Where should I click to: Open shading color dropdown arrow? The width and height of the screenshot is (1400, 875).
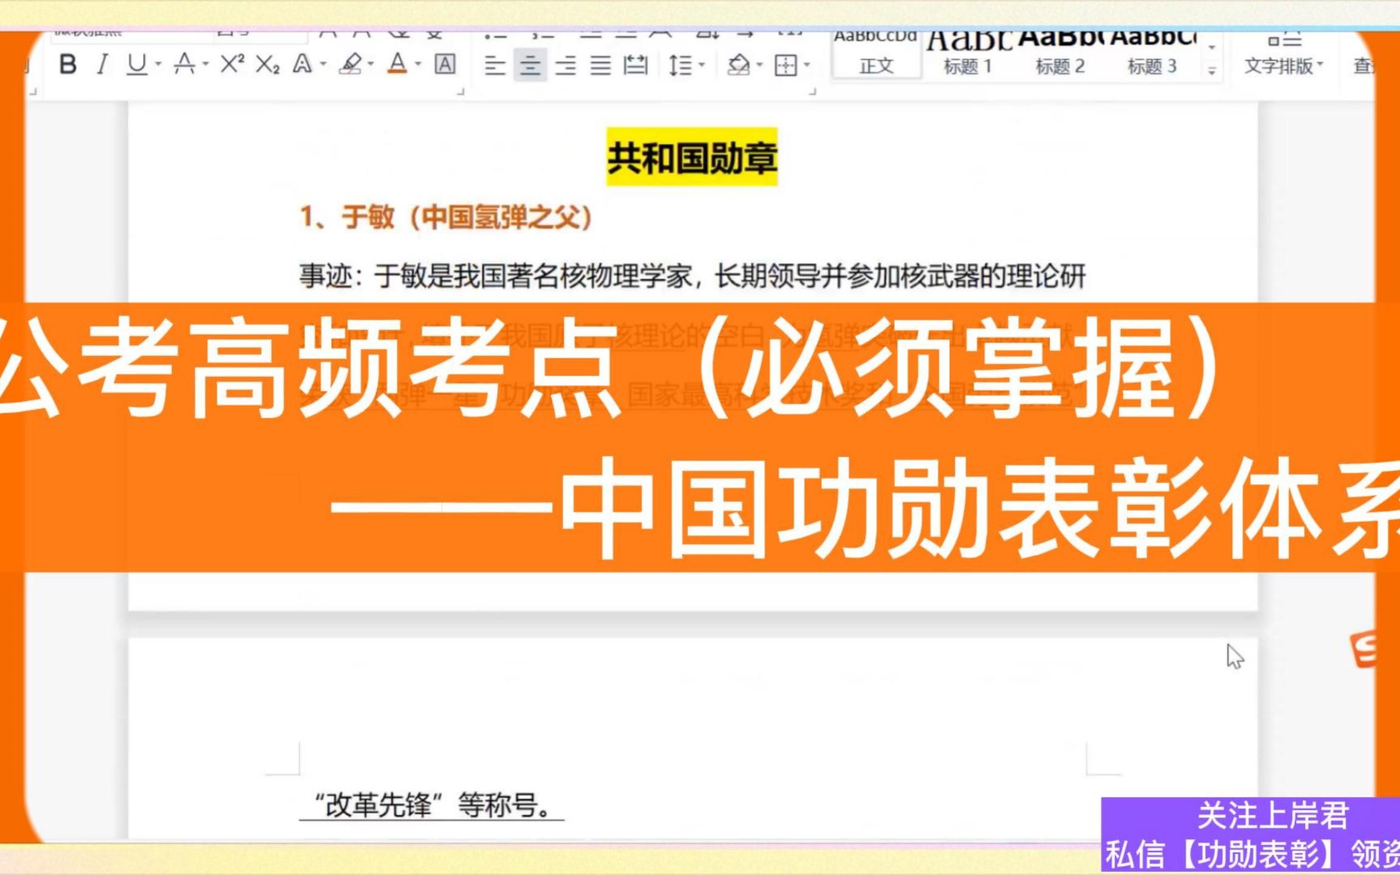pyautogui.click(x=760, y=64)
